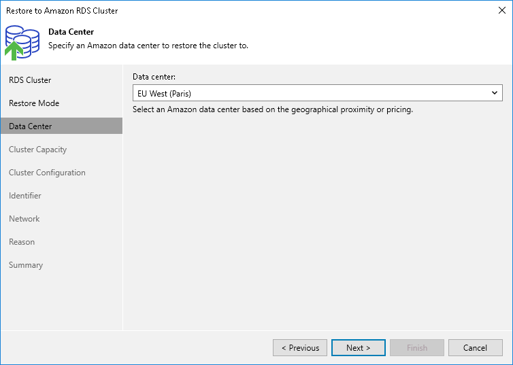The width and height of the screenshot is (513, 365).
Task: Select the Identifier wizard step
Action: tap(25, 196)
